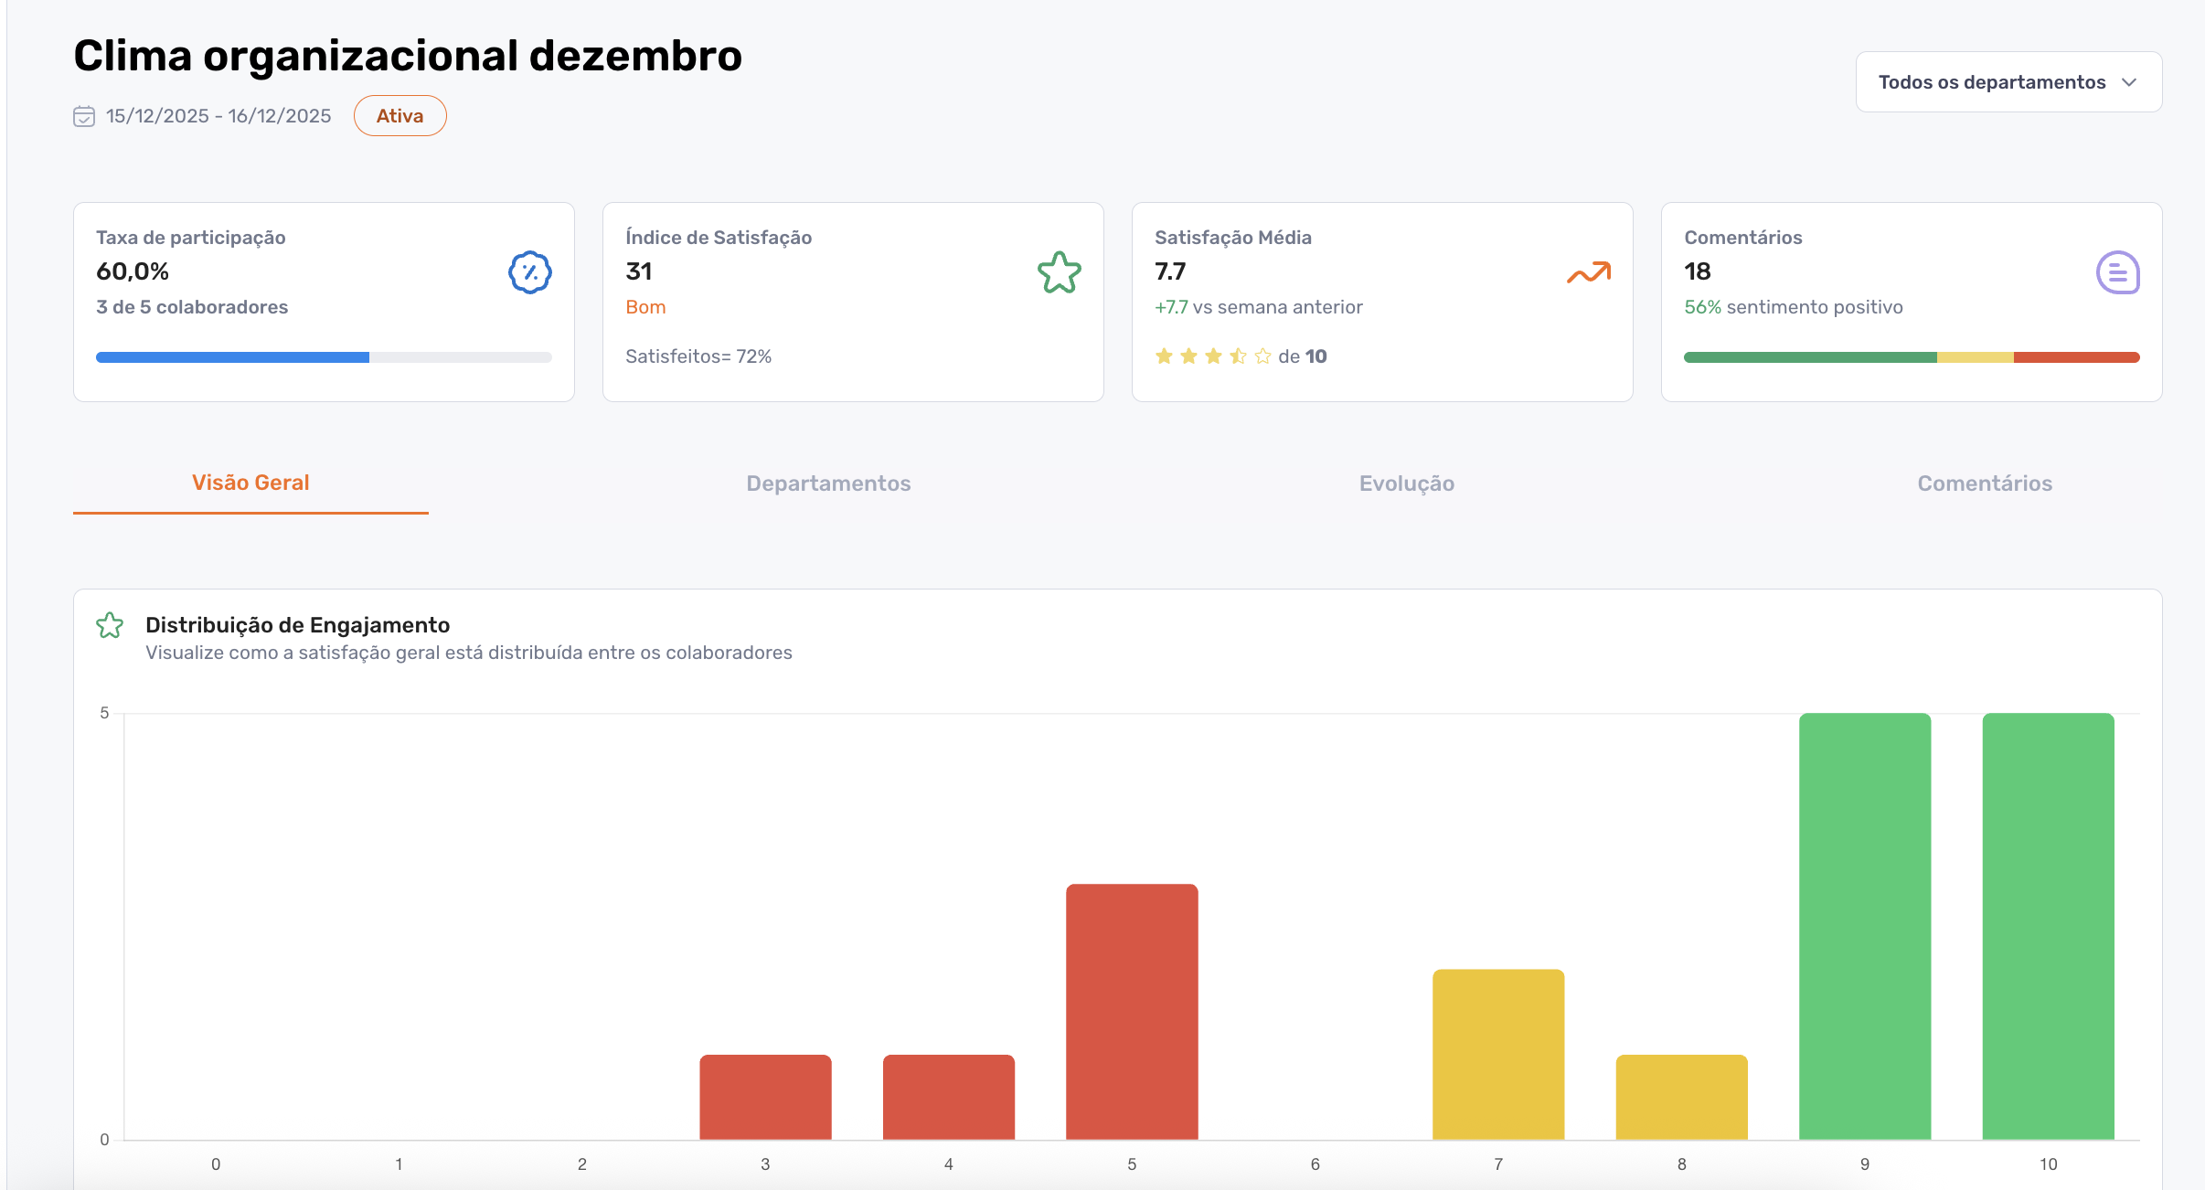The image size is (2205, 1190).
Task: Select the half-filled star in the rating row
Action: click(x=1240, y=356)
